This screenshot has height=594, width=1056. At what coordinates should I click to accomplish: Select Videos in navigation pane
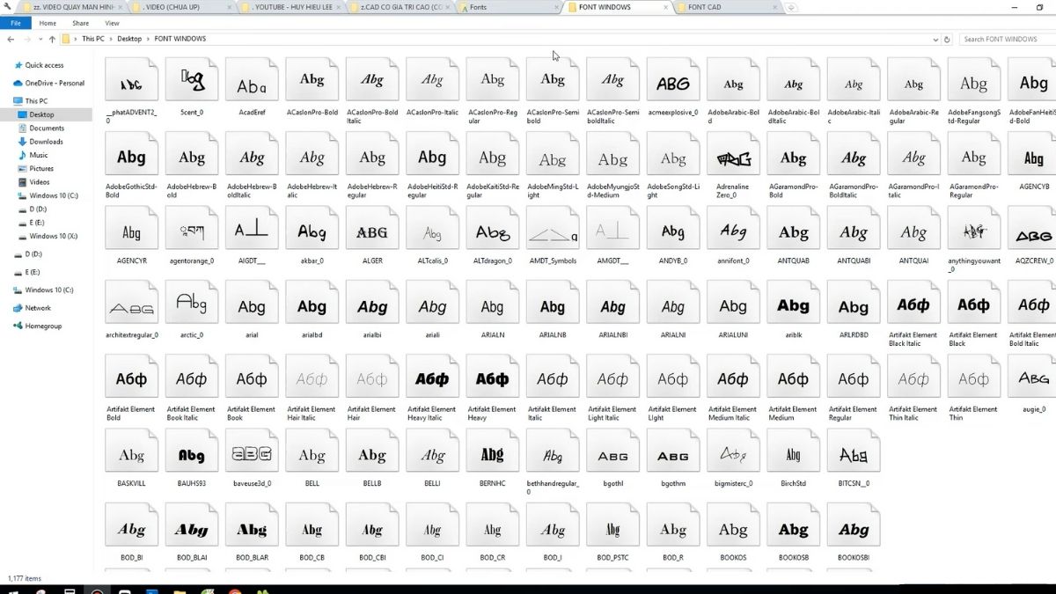point(40,182)
